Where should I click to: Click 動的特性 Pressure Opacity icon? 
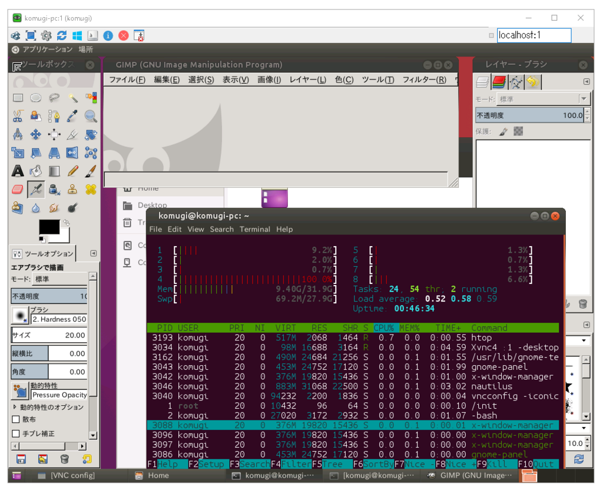[x=20, y=391]
